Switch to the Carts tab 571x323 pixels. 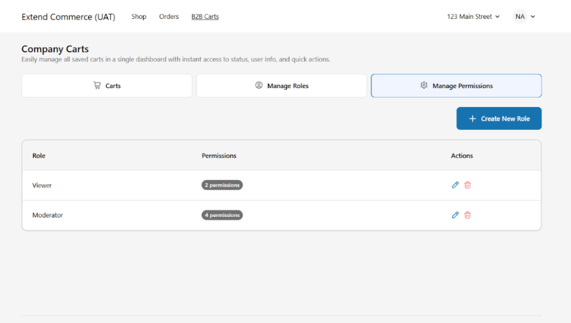pyautogui.click(x=107, y=85)
